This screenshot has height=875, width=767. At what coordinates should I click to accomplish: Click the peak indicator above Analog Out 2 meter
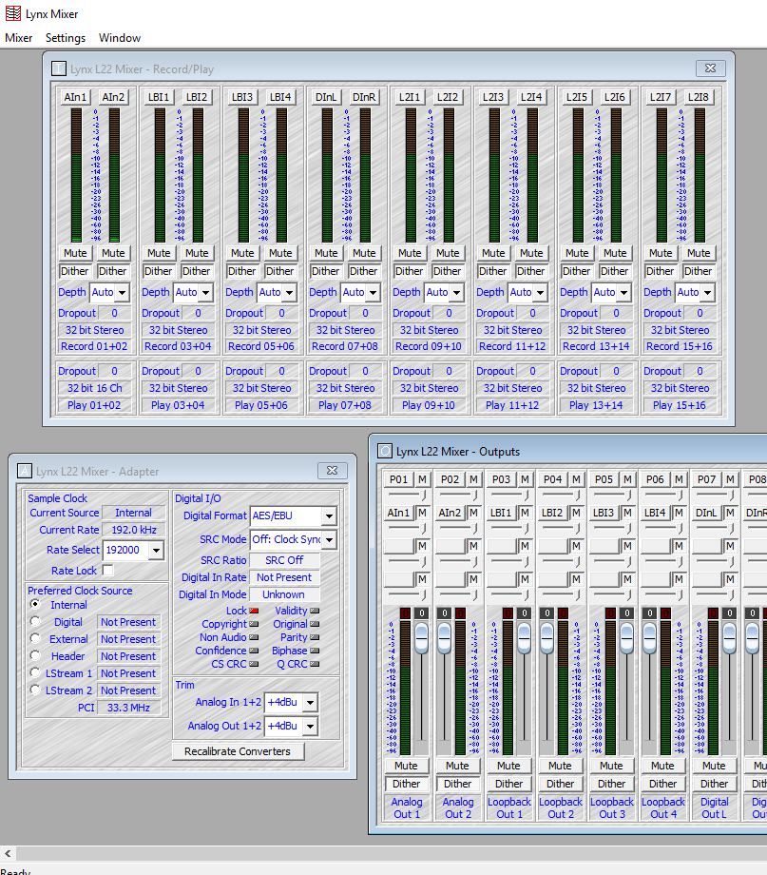pos(460,612)
